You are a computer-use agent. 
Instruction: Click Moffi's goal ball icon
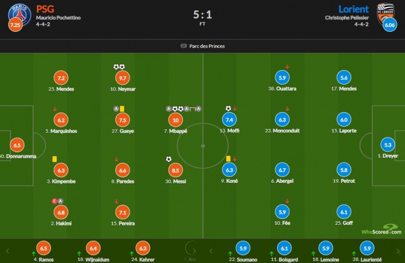(x=228, y=108)
